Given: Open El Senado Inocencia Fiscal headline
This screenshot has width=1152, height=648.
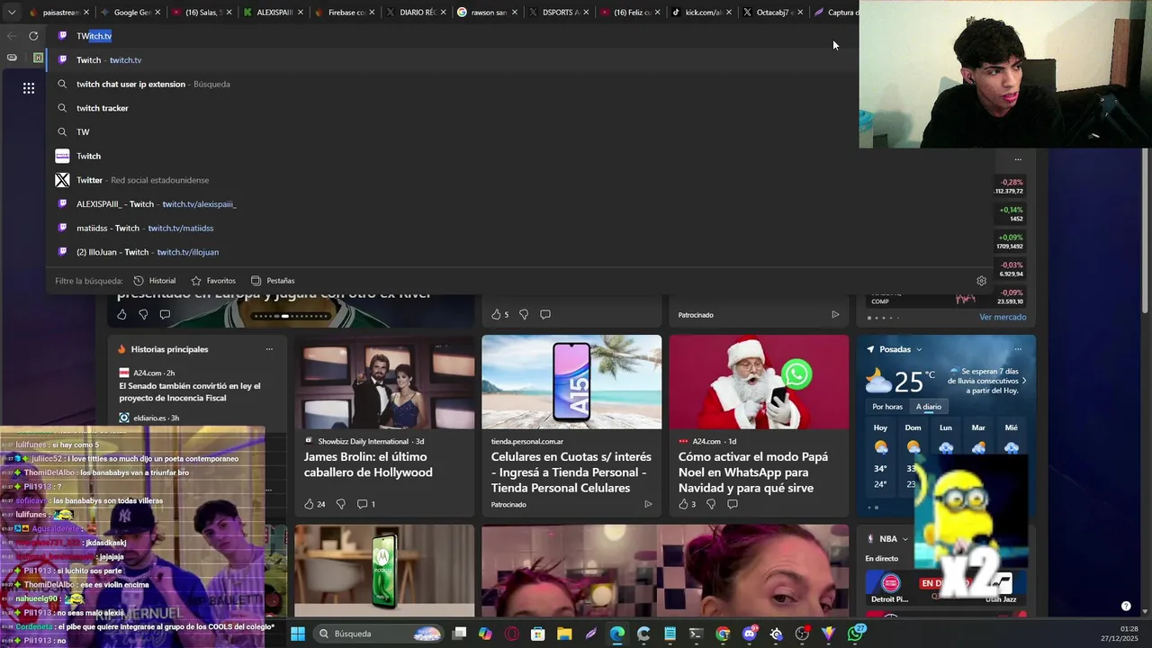Looking at the screenshot, I should coord(190,391).
